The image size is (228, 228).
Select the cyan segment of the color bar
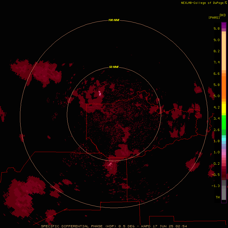[224, 139]
